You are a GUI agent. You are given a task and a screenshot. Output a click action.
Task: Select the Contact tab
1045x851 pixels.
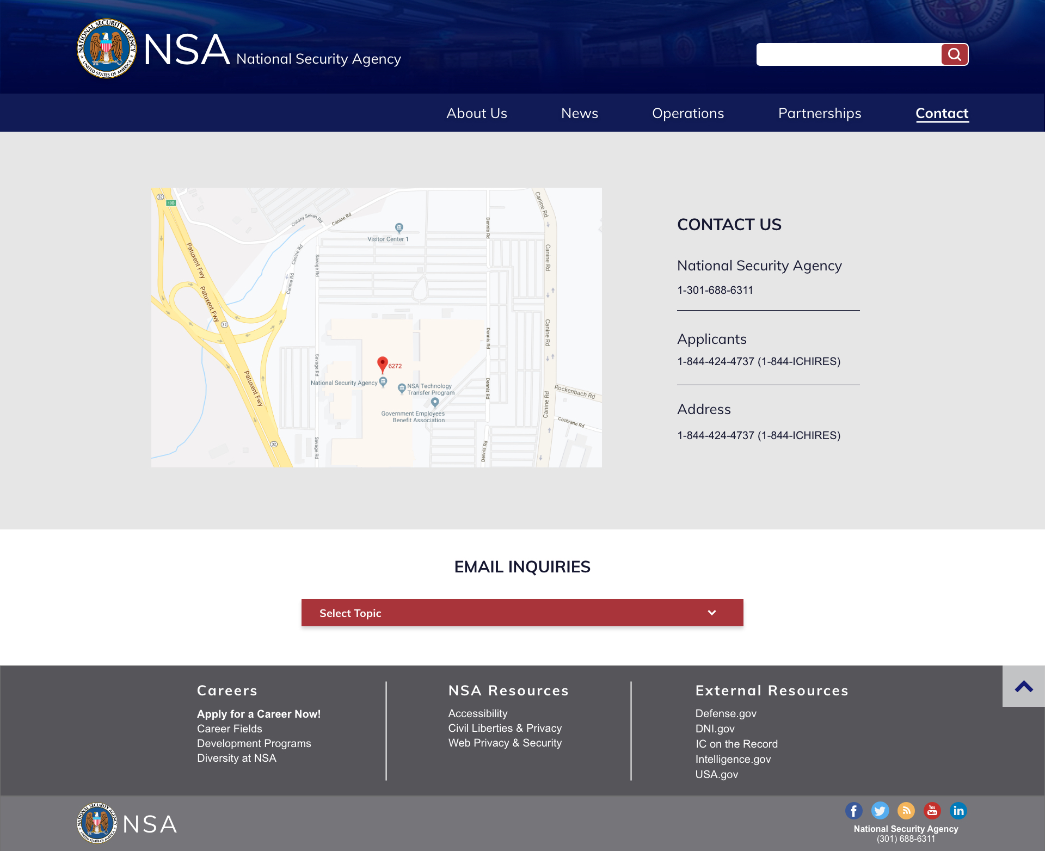942,113
